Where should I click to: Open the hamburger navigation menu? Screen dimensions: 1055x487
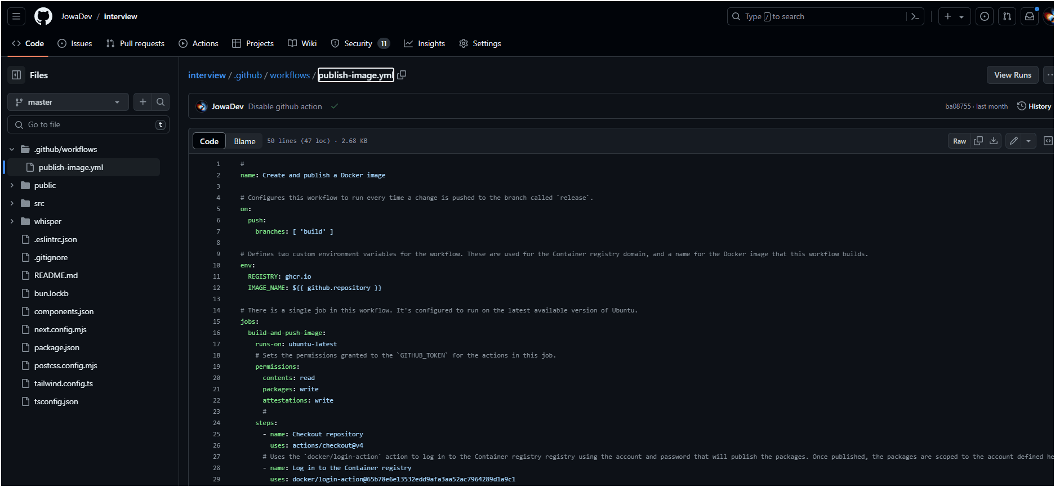16,16
